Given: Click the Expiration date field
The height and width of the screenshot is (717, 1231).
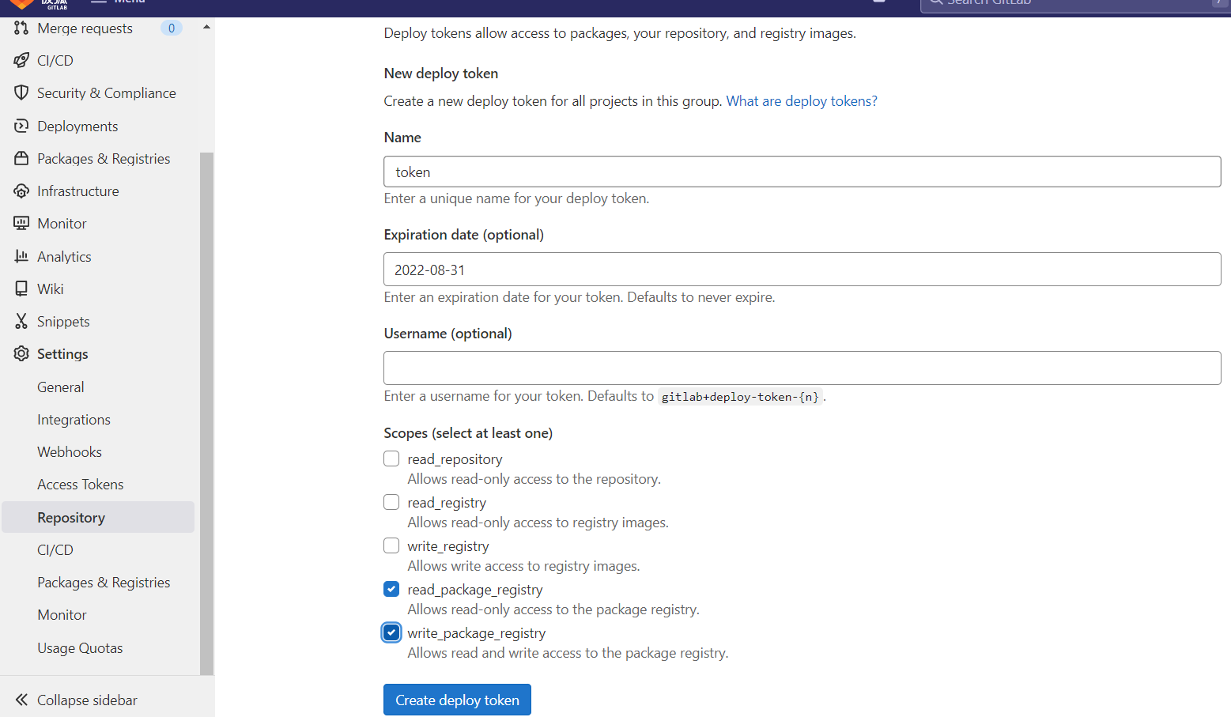Looking at the screenshot, I should tap(802, 270).
